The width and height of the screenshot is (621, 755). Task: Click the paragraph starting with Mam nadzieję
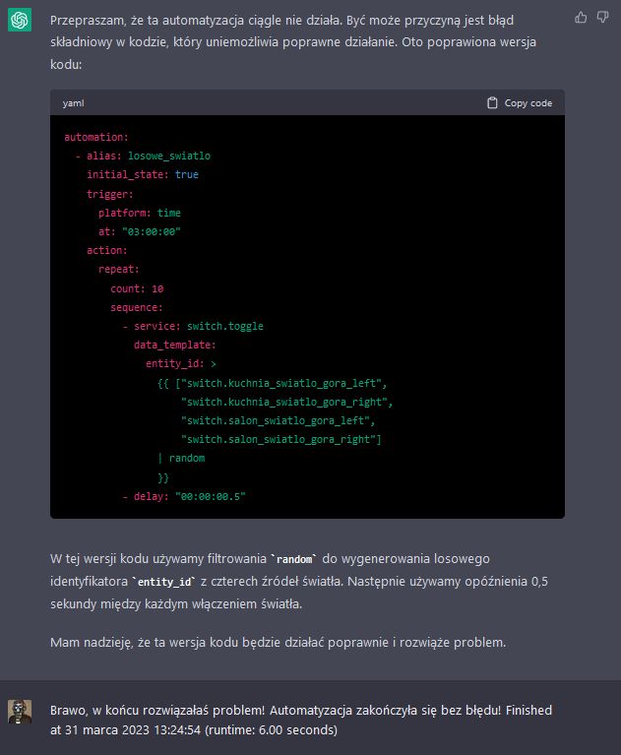coord(278,643)
